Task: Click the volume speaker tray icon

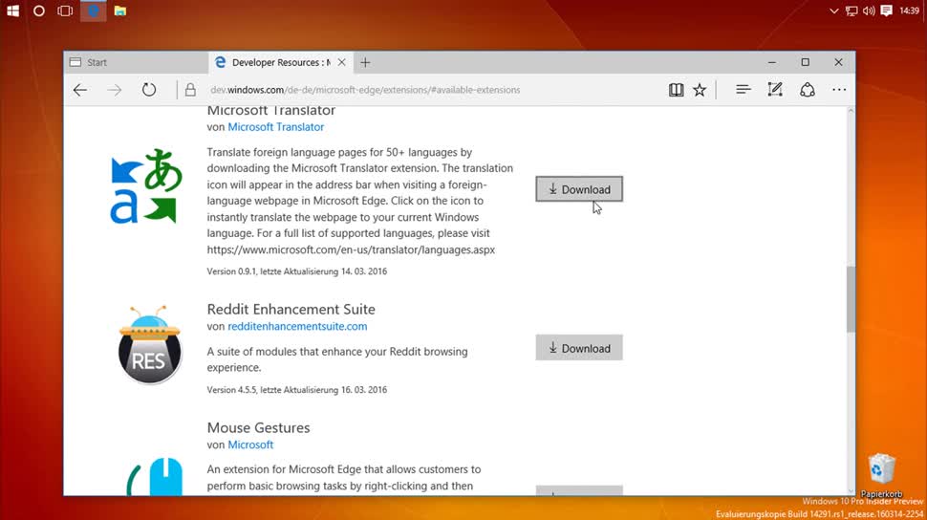Action: [869, 11]
